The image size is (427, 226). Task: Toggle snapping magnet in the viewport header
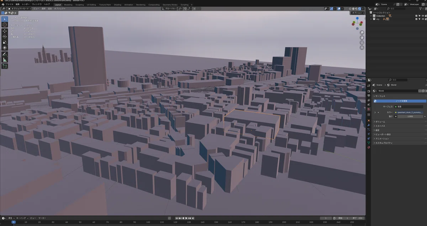coord(186,9)
